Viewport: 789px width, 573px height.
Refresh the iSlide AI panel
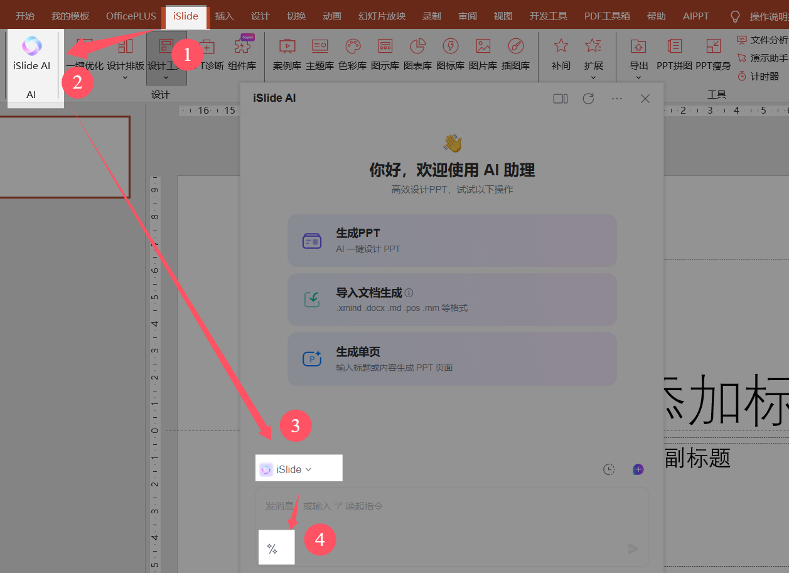coord(588,99)
